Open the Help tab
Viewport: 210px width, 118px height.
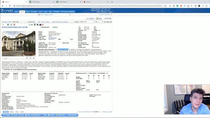click(50, 12)
